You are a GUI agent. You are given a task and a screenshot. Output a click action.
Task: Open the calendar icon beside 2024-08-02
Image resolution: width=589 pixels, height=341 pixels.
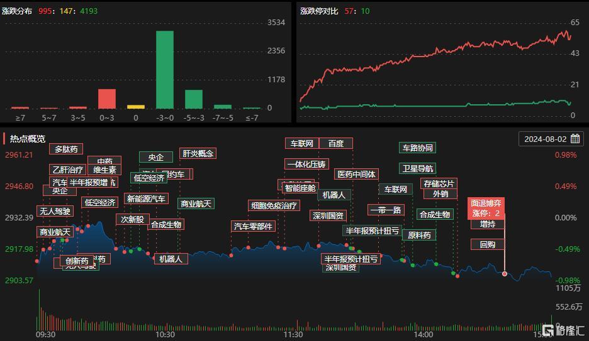[x=575, y=139]
